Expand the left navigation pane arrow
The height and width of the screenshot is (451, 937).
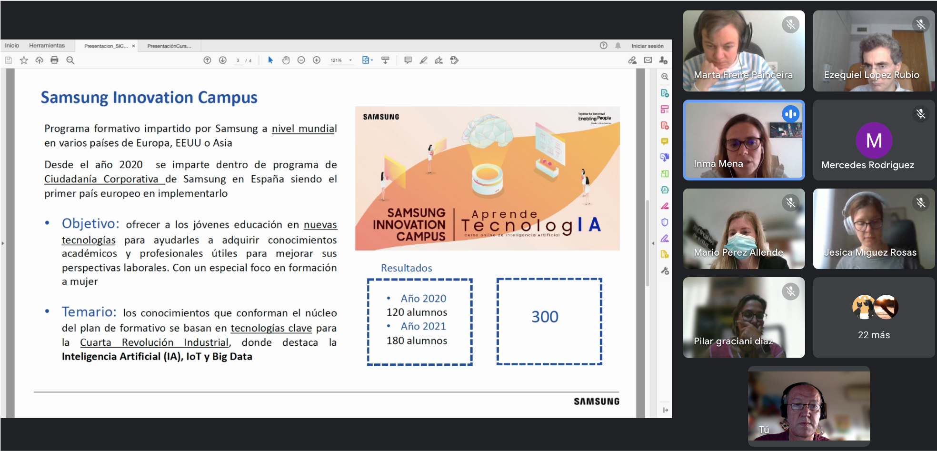tap(2, 243)
